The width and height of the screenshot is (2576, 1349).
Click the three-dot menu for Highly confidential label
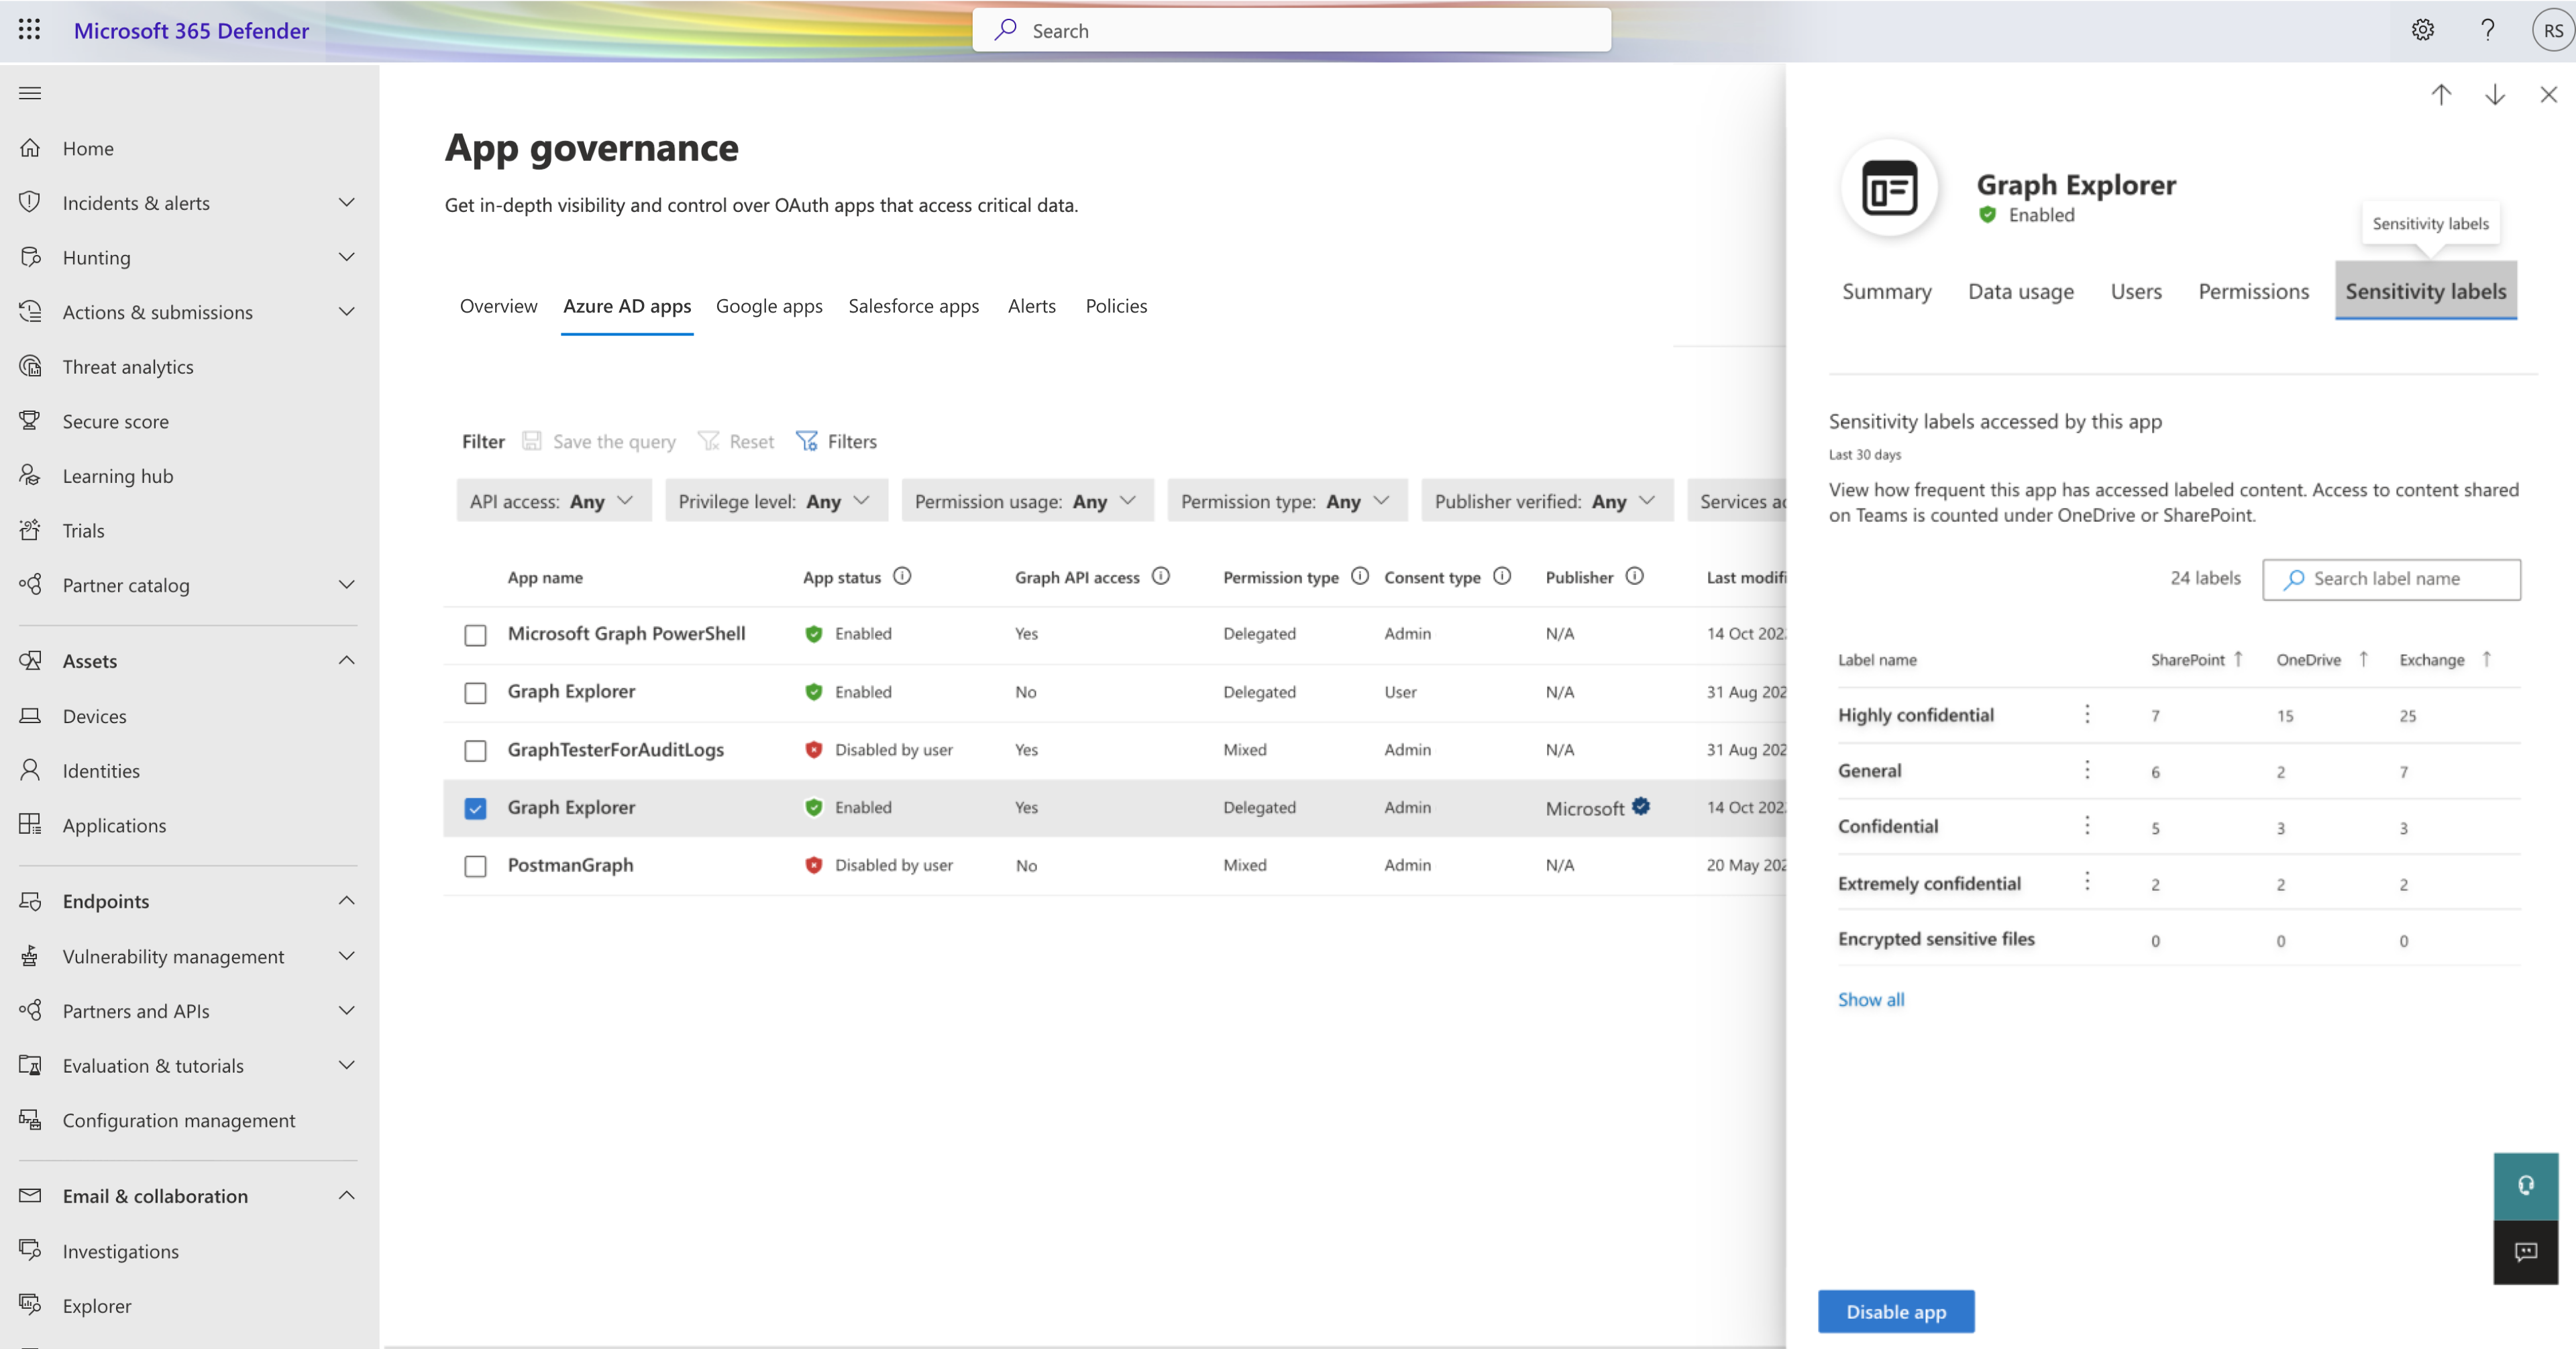(x=2086, y=714)
